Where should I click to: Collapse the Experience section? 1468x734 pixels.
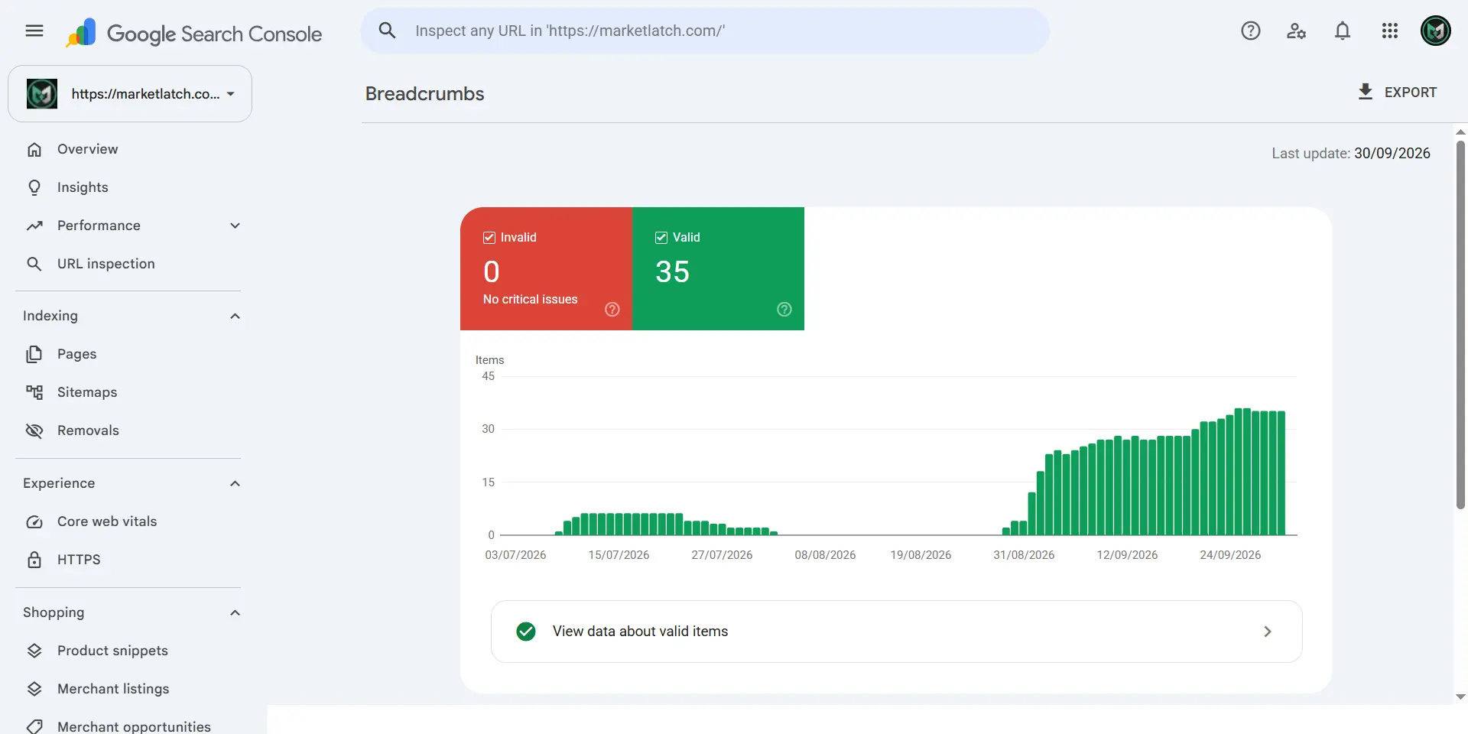pos(235,483)
